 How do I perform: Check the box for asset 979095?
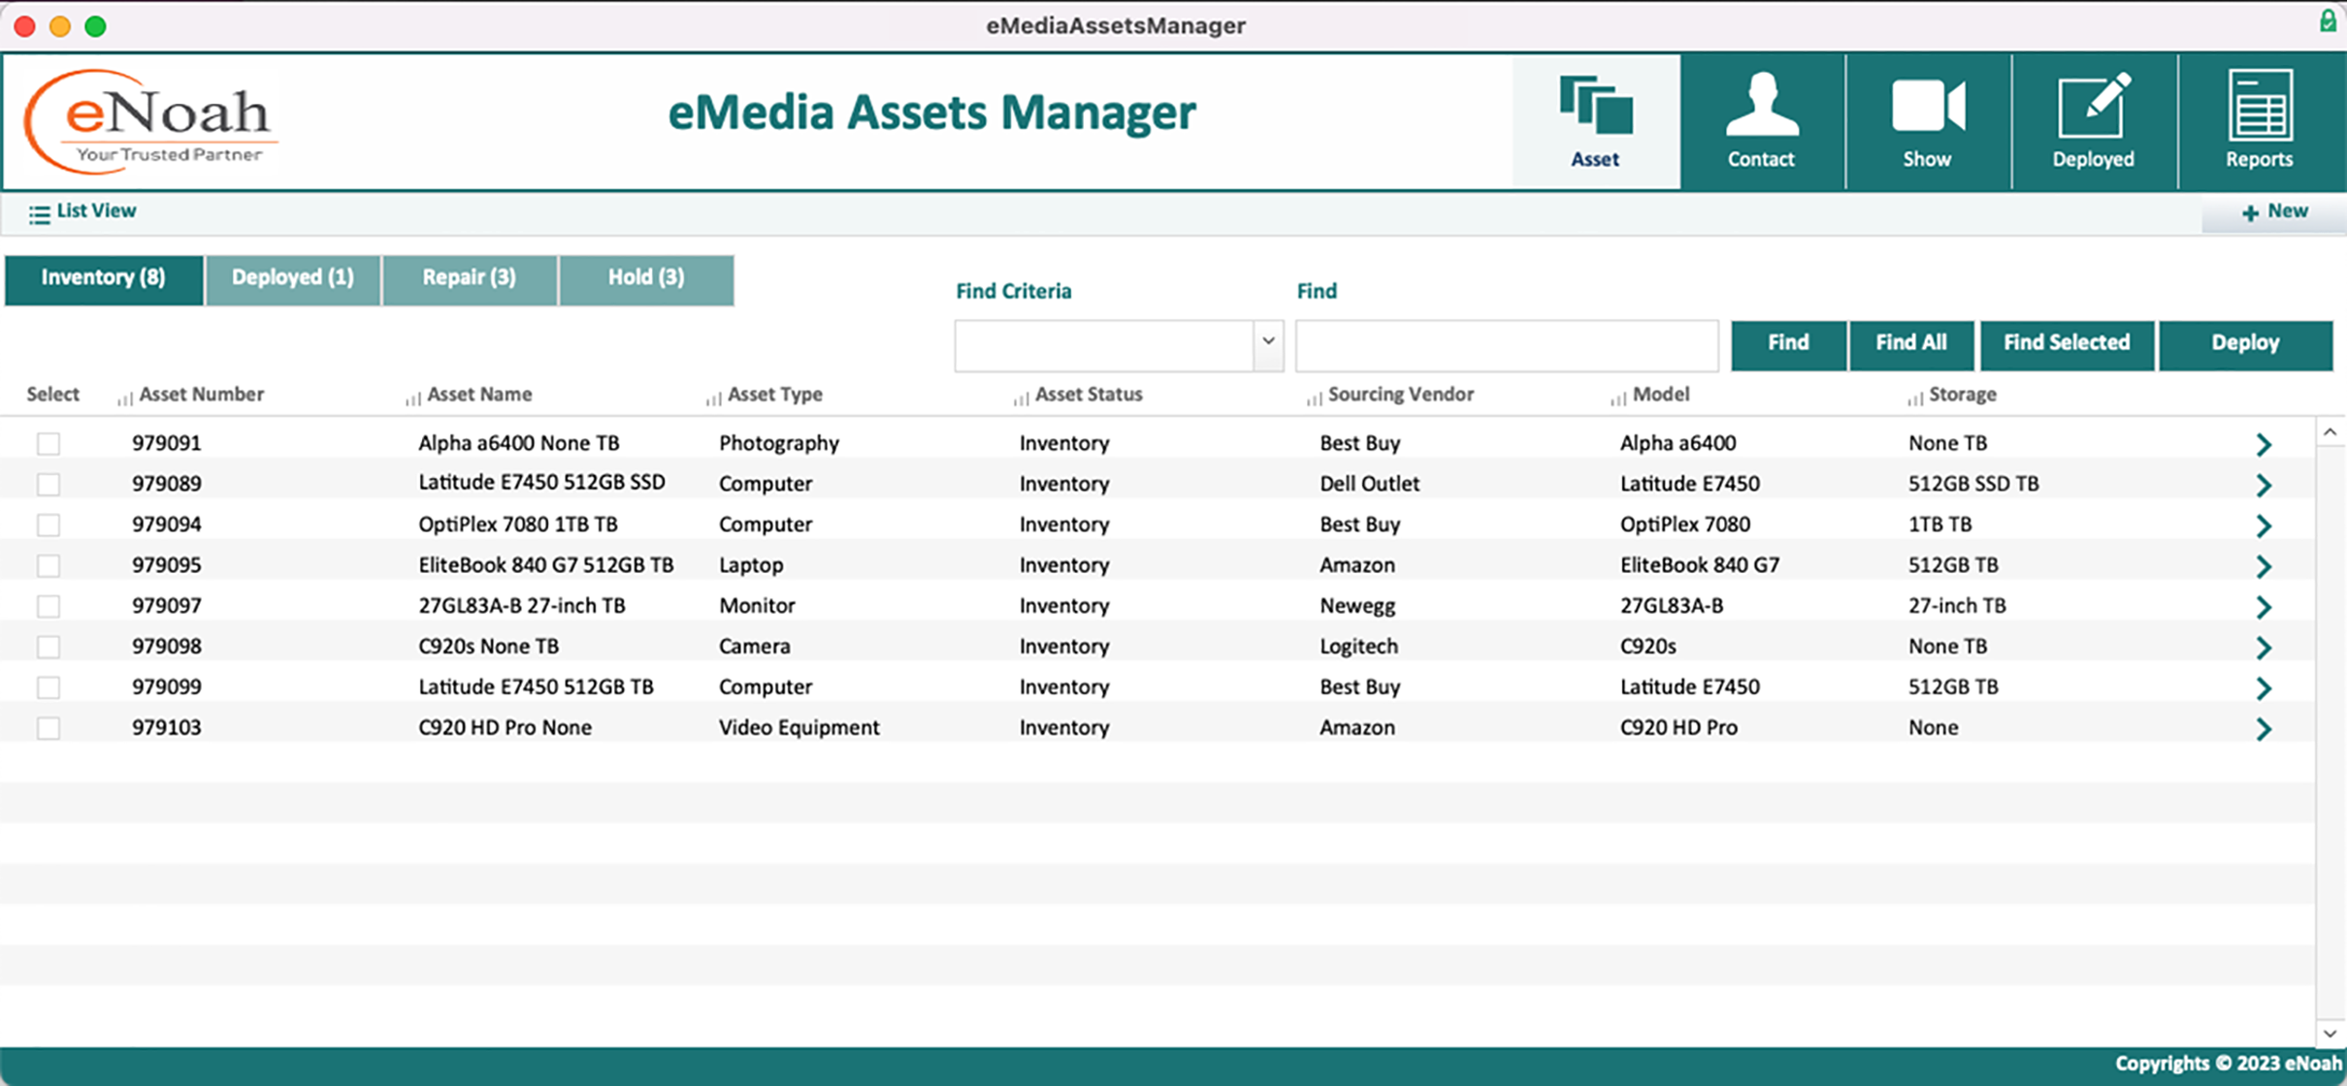(49, 566)
